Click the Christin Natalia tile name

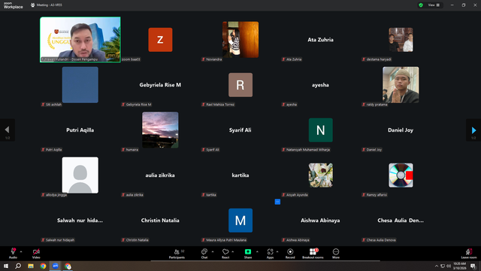160,221
